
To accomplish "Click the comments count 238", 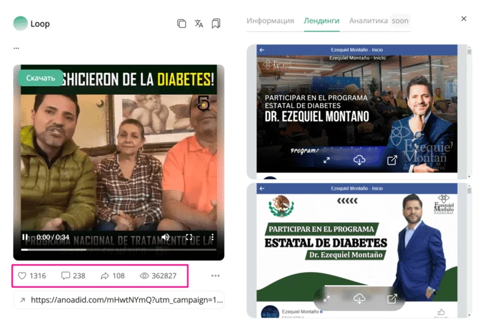I will [73, 275].
